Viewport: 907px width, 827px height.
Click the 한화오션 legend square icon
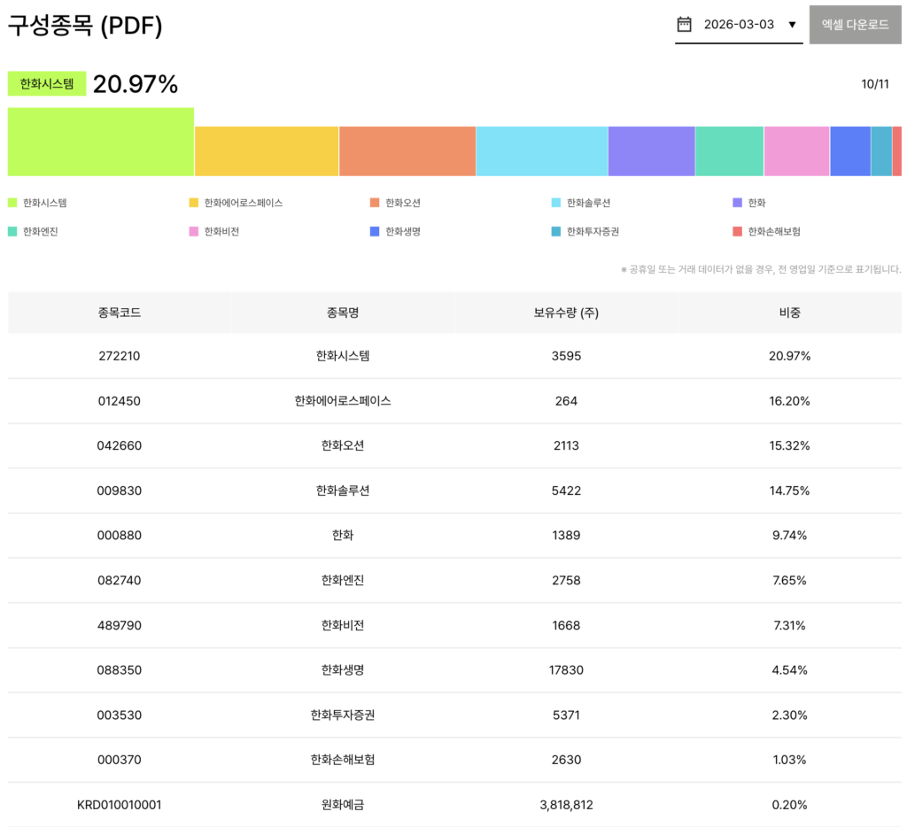point(375,203)
